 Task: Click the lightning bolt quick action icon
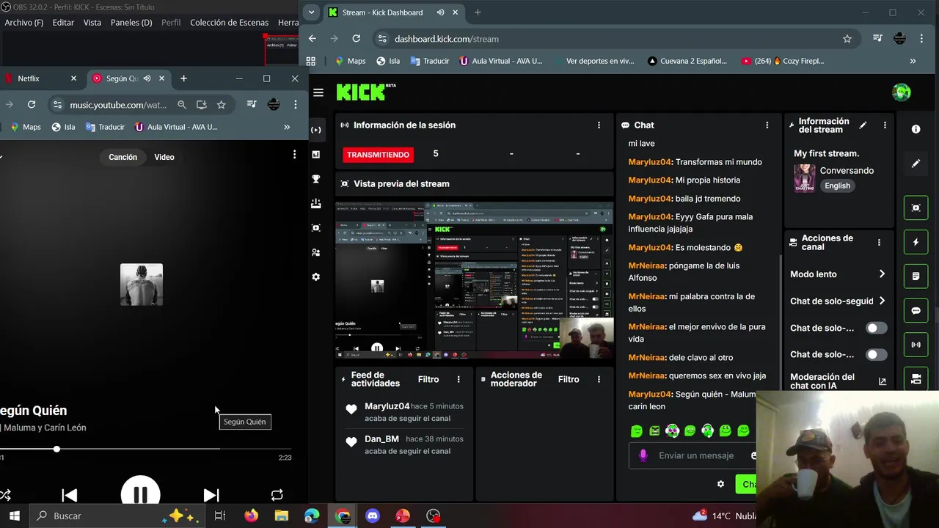pos(916,242)
